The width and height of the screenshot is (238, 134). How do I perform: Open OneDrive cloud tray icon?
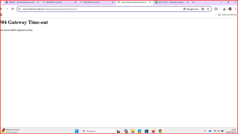tap(210, 131)
